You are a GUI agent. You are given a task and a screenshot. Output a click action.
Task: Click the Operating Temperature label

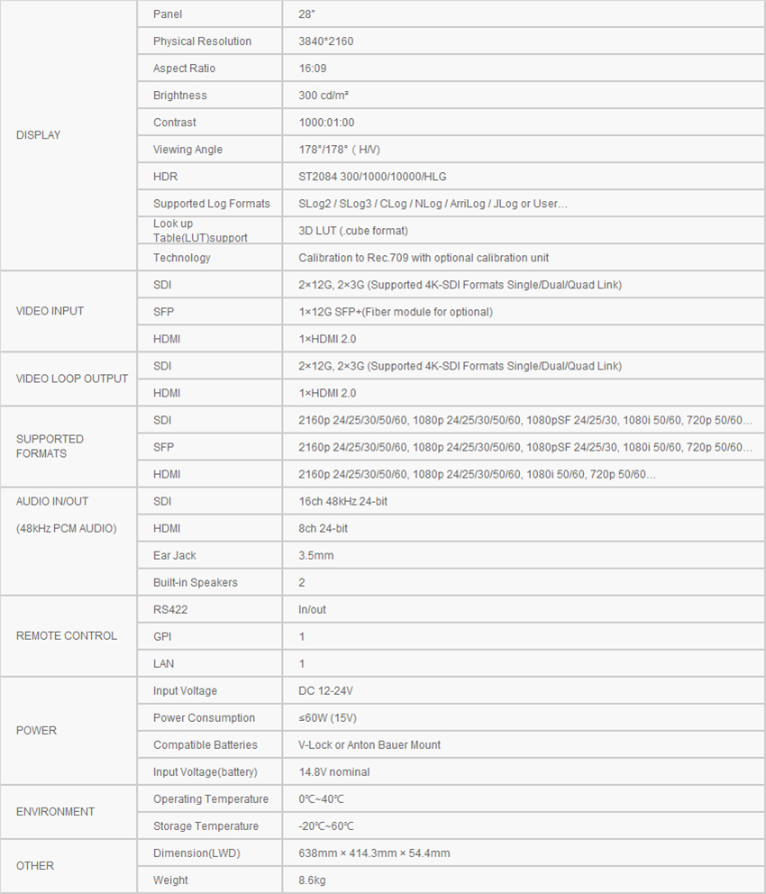pyautogui.click(x=211, y=798)
